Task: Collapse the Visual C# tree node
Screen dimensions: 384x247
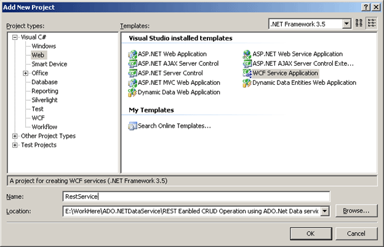Action: (x=15, y=37)
